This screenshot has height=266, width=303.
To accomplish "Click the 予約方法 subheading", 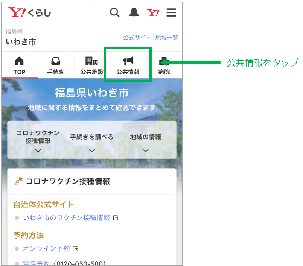I will [x=29, y=235].
